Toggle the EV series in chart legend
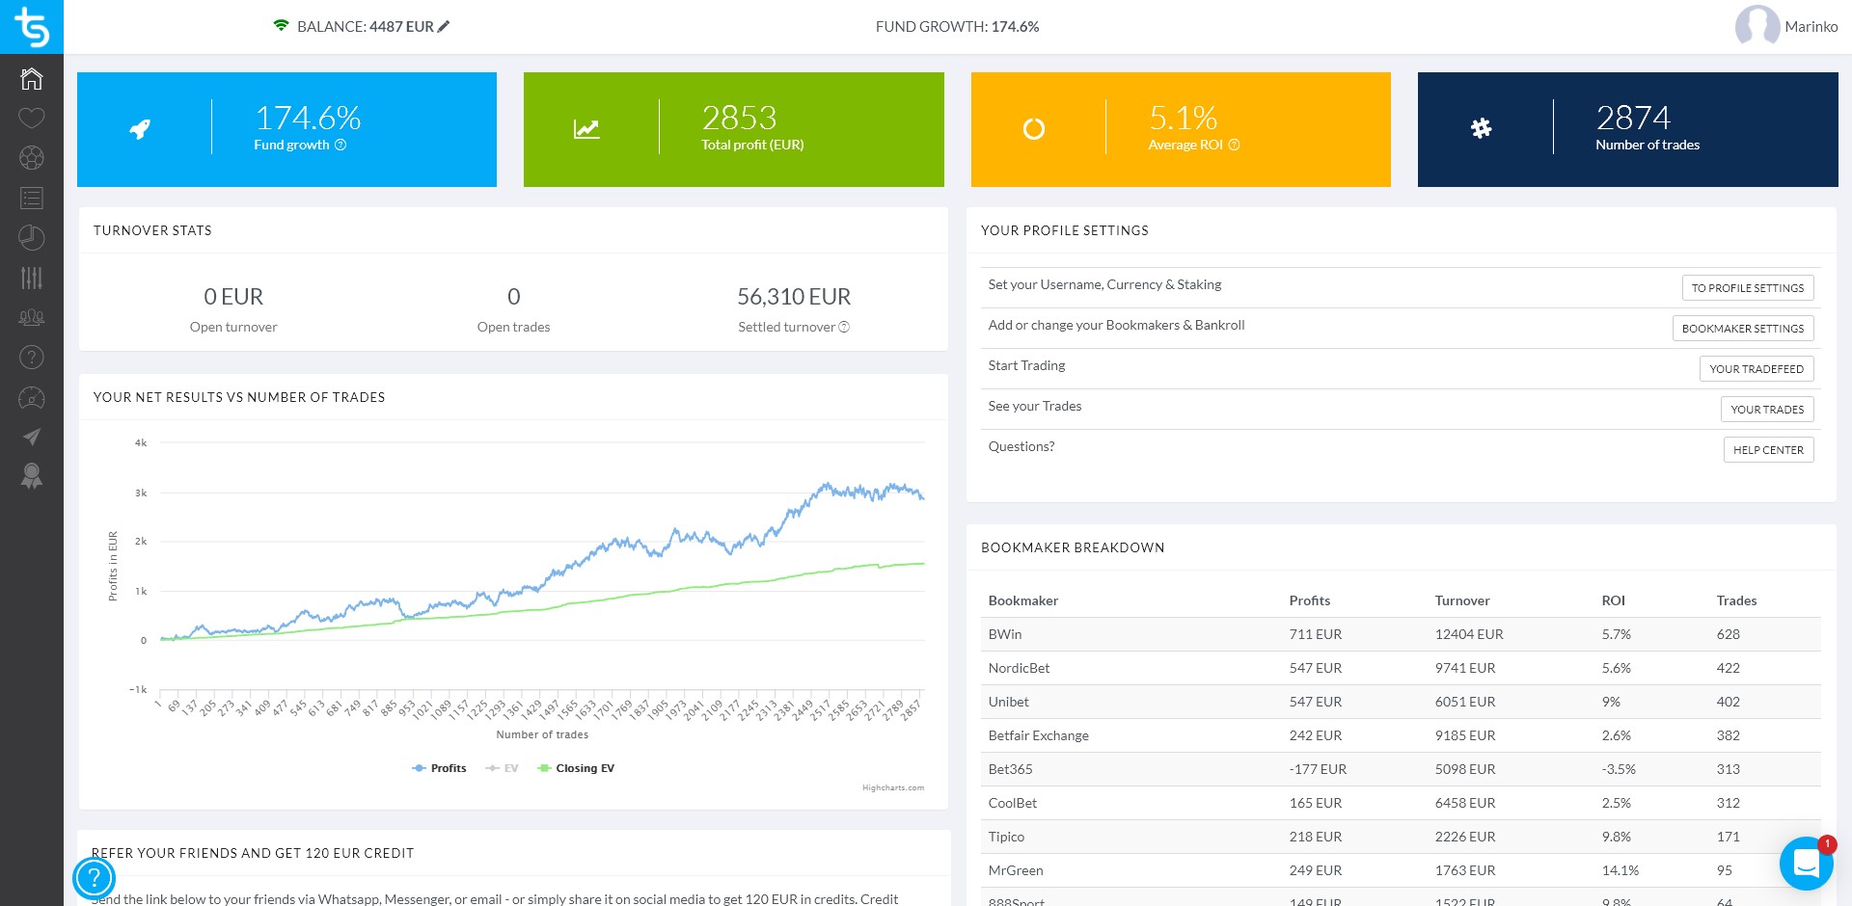The width and height of the screenshot is (1852, 906). coord(502,768)
